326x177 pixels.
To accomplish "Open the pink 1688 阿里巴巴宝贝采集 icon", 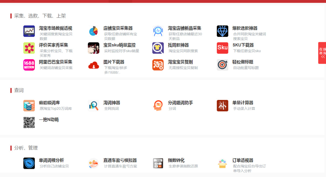I will pos(29,65).
